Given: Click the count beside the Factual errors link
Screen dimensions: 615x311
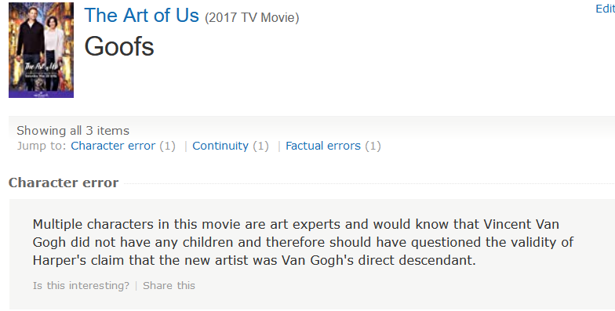Looking at the screenshot, I should pos(373,146).
